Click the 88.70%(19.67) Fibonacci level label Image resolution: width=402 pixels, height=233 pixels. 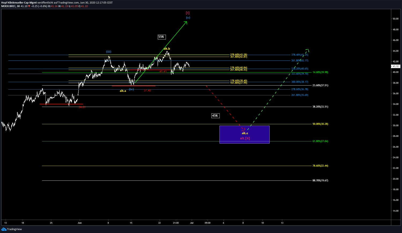(x=320, y=181)
